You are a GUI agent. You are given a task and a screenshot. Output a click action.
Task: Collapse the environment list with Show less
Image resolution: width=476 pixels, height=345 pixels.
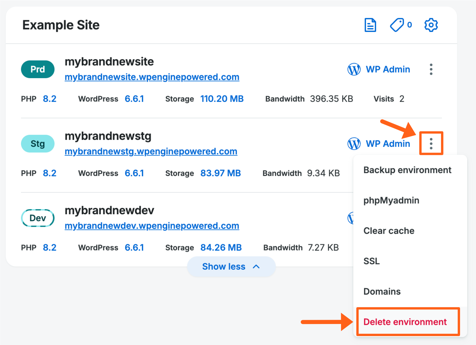(x=231, y=266)
